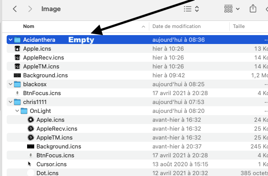Viewport: 268px width, 176px height.
Task: Click top-level AppleRecv.icns file icon
Action: (x=17, y=57)
